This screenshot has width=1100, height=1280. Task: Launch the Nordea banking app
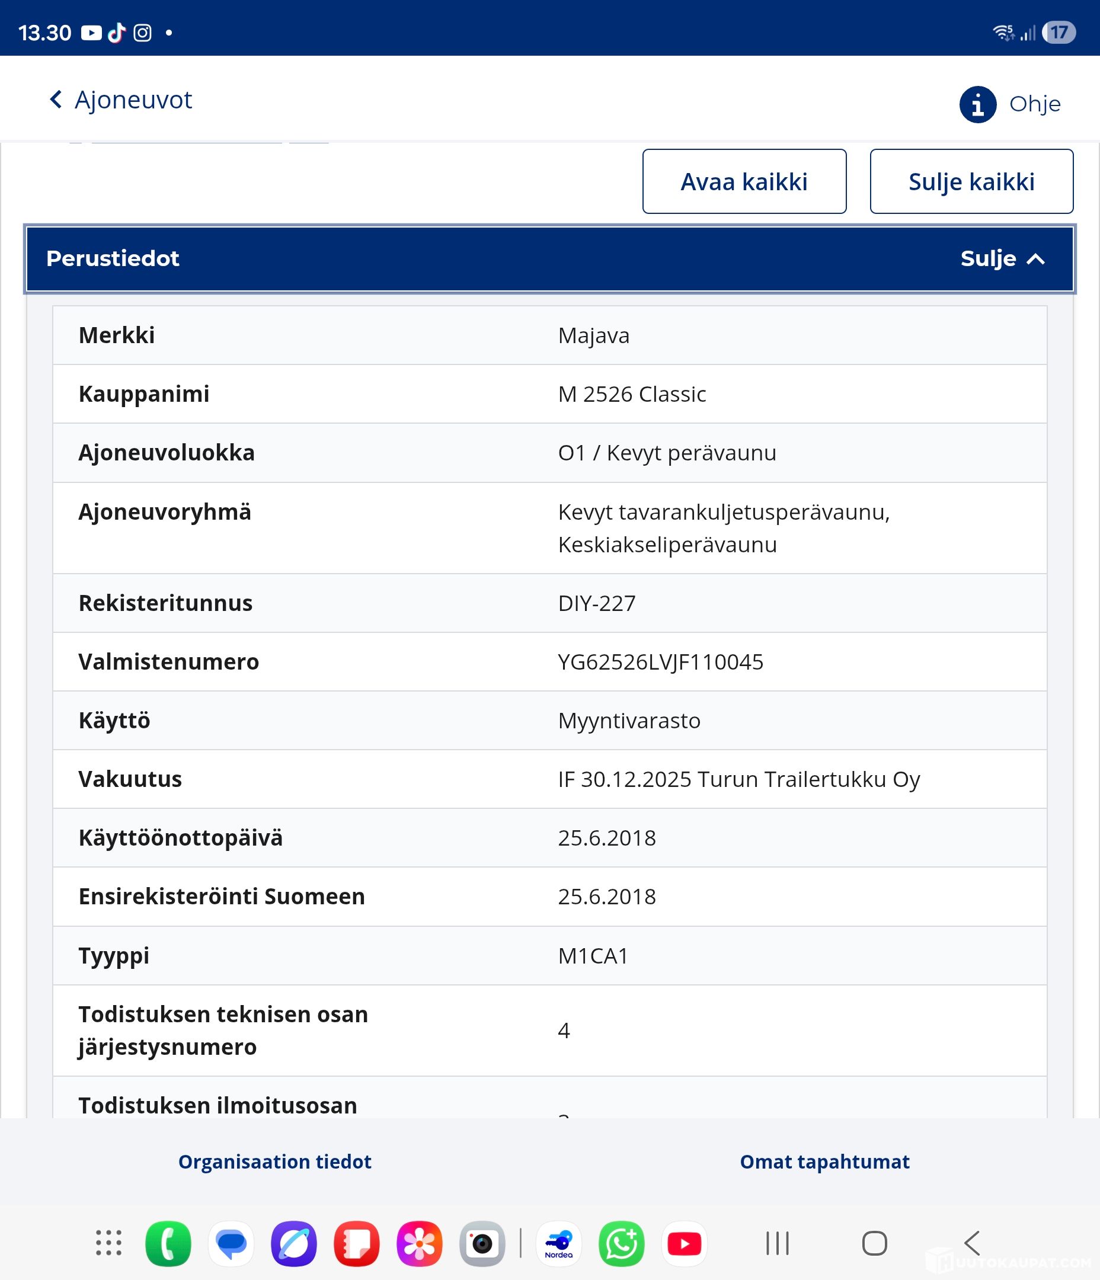click(x=559, y=1243)
